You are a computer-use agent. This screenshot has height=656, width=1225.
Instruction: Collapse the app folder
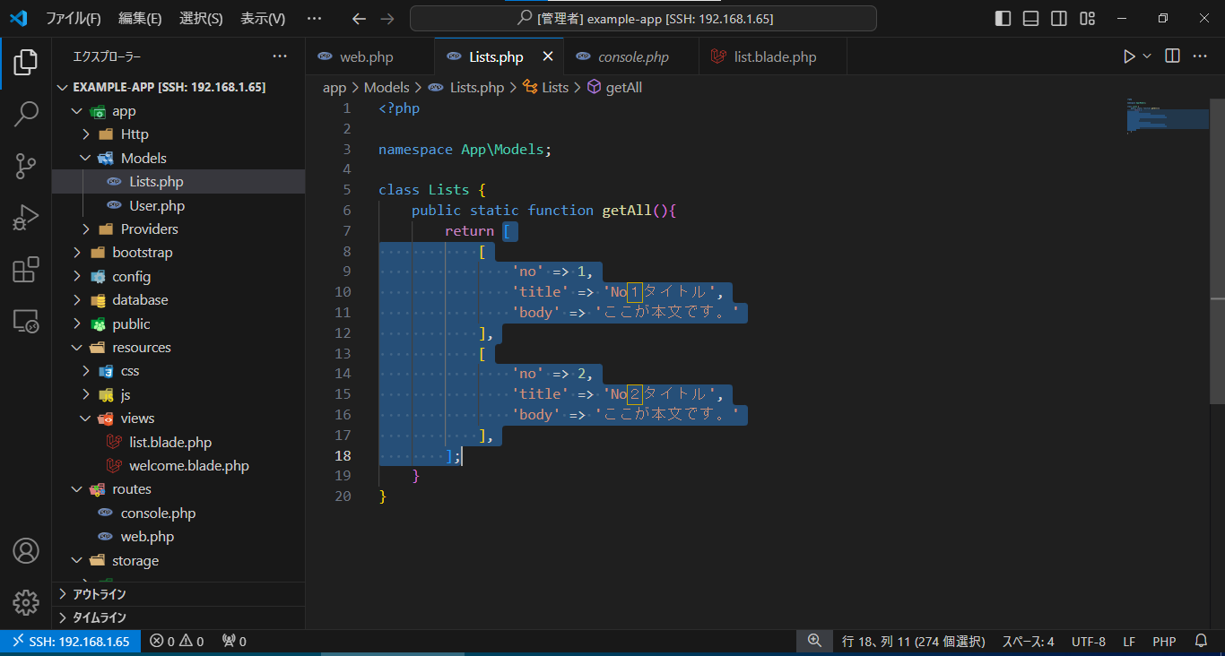(x=178, y=111)
